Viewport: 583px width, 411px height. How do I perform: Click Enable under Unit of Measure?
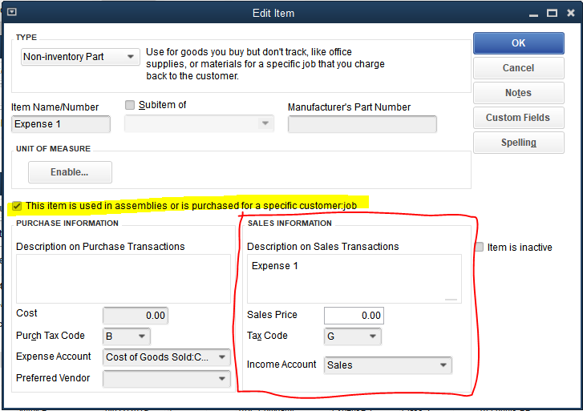click(x=70, y=172)
